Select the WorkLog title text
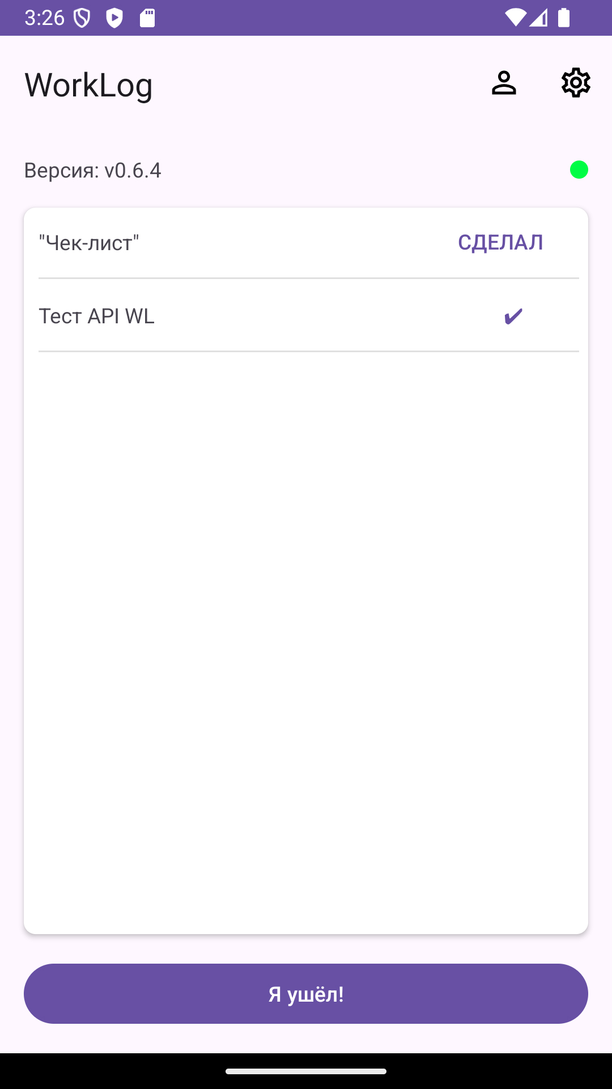612x1089 pixels. coord(88,85)
